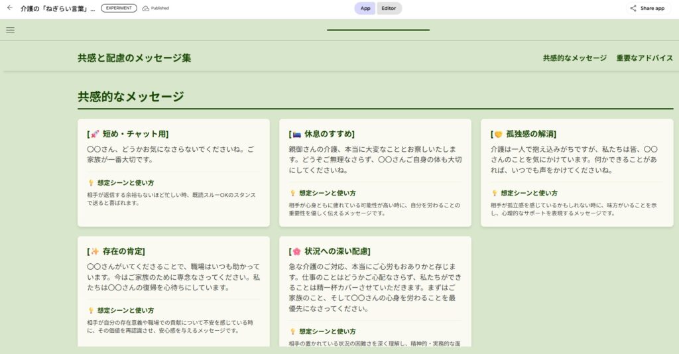679x354 pixels.
Task: Click the bed emoji in 休息のすすめ heading
Action: click(x=296, y=134)
